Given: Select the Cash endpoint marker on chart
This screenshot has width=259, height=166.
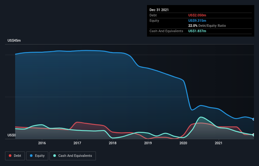Looking at the screenshot, I should [x=254, y=135].
